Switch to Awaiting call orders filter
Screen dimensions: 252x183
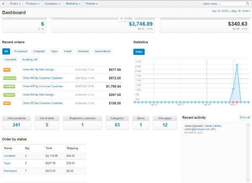30,60
